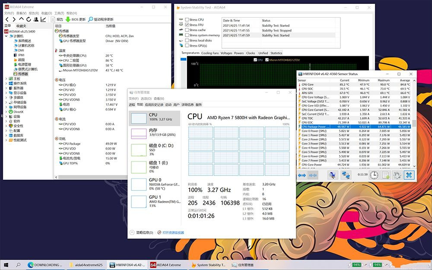This screenshot has width=432, height=270.
Task: Open taskbar search magnifier
Action: [x=18, y=265]
